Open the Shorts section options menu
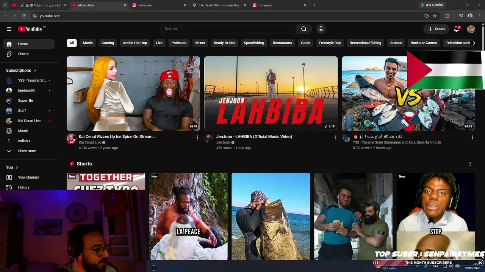The image size is (485, 272). pos(470,164)
